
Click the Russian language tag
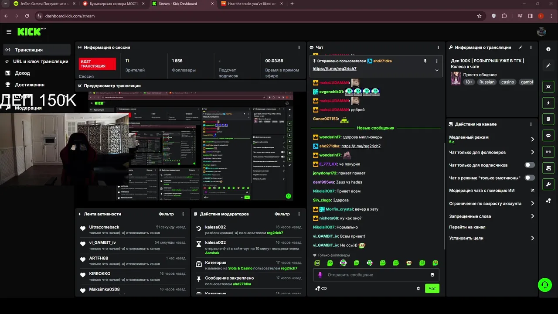click(487, 82)
